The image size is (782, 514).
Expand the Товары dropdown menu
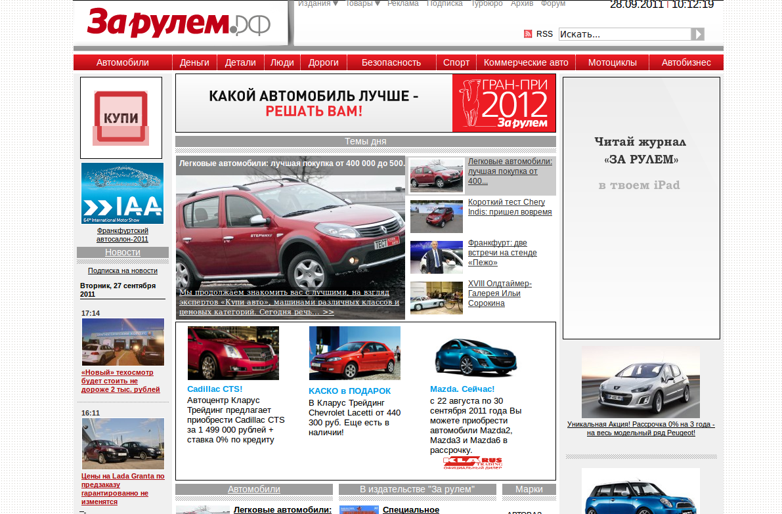tap(362, 4)
